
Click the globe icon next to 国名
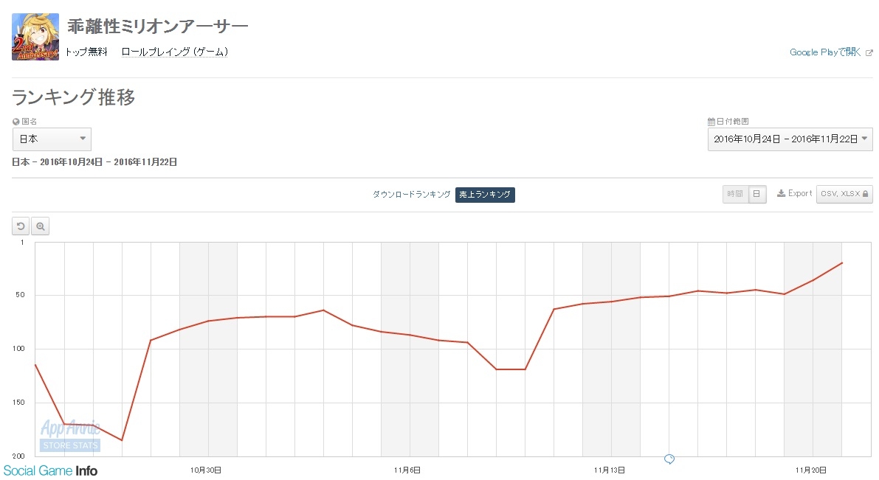click(x=15, y=122)
